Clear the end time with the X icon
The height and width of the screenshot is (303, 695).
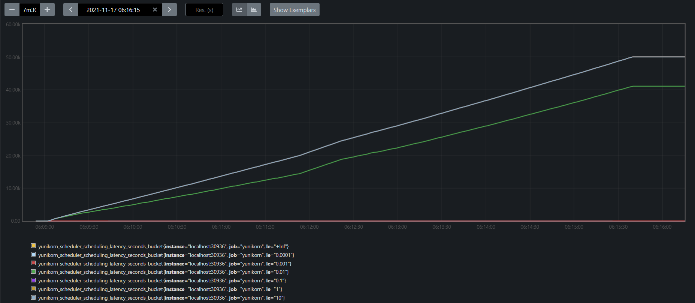pyautogui.click(x=155, y=10)
